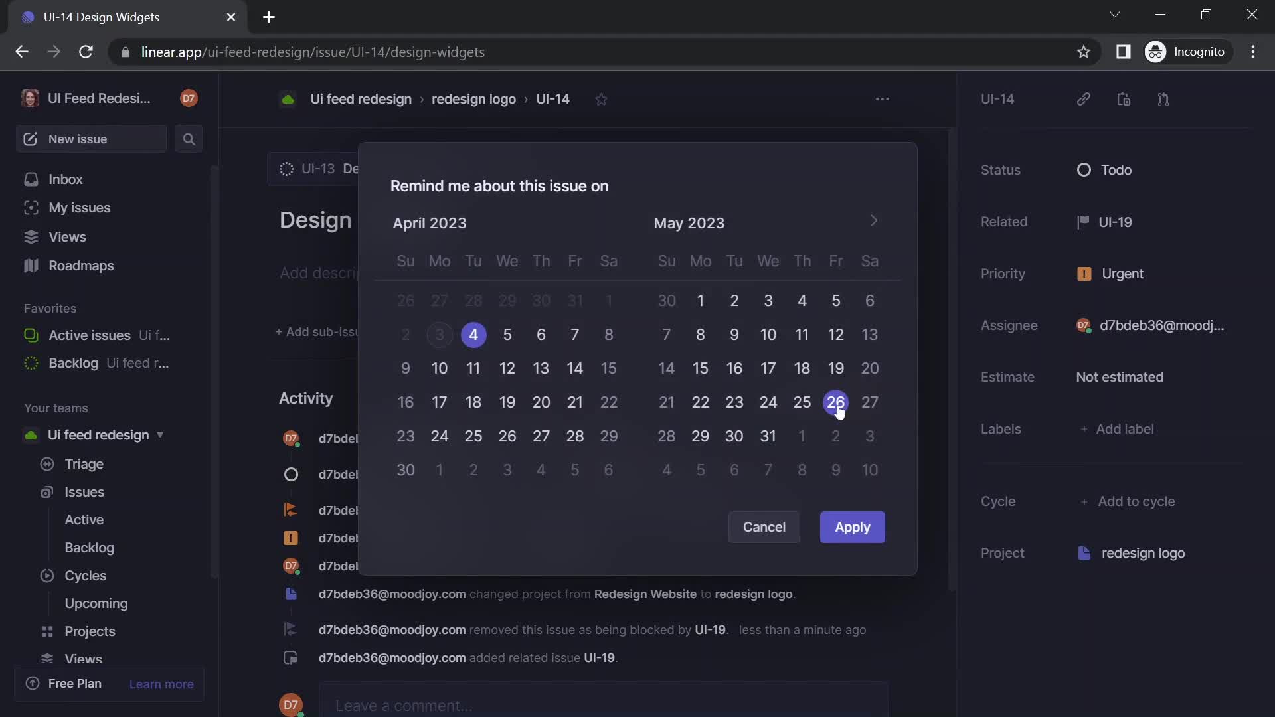Enable reminder by clicking Apply button
The height and width of the screenshot is (717, 1275).
coord(851,527)
